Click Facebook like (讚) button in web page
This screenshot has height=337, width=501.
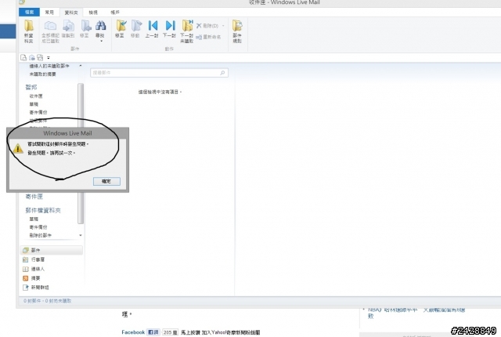153,332
